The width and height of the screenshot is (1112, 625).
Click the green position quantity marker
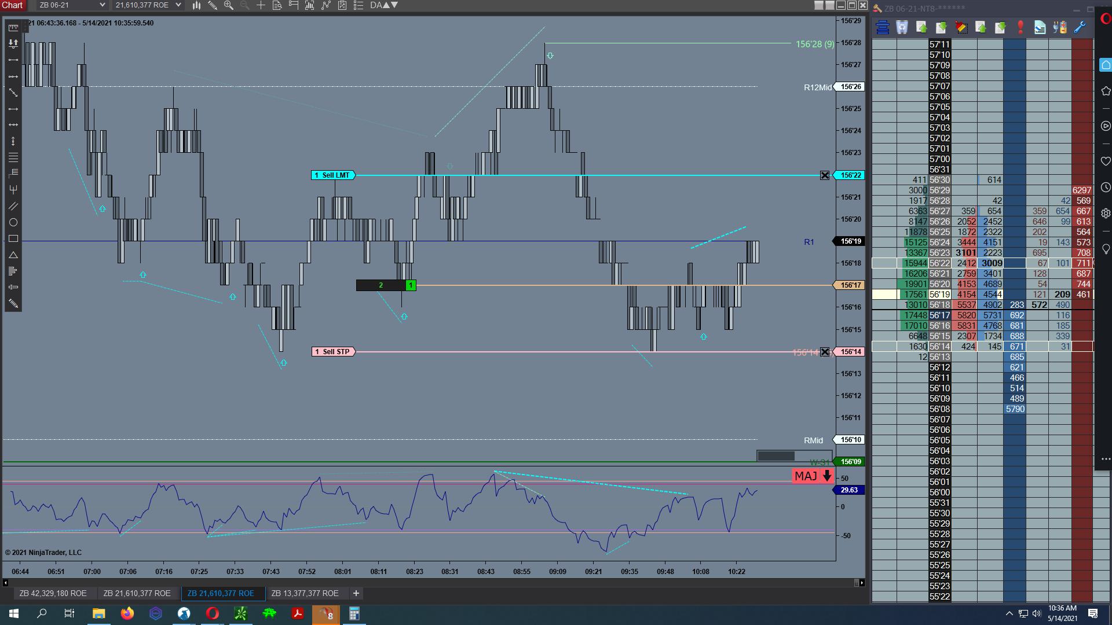point(411,285)
